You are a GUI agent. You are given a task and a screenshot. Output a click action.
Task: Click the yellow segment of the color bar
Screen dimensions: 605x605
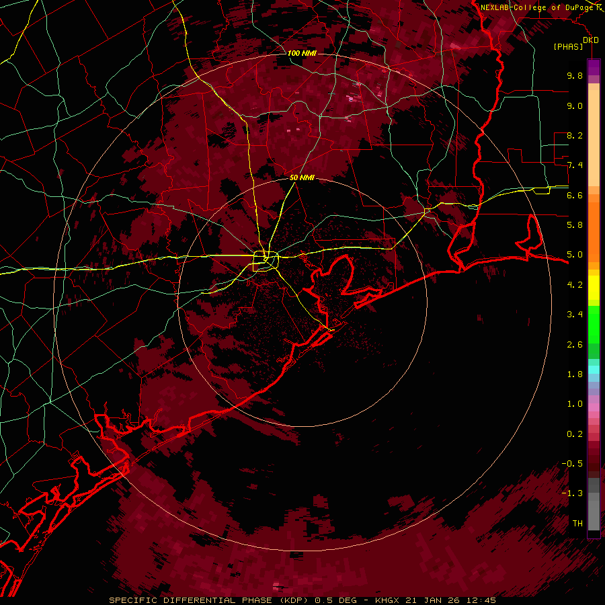point(594,288)
